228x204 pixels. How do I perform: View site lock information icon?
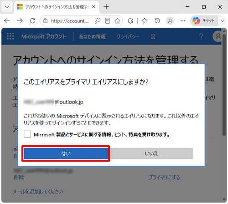(45, 20)
